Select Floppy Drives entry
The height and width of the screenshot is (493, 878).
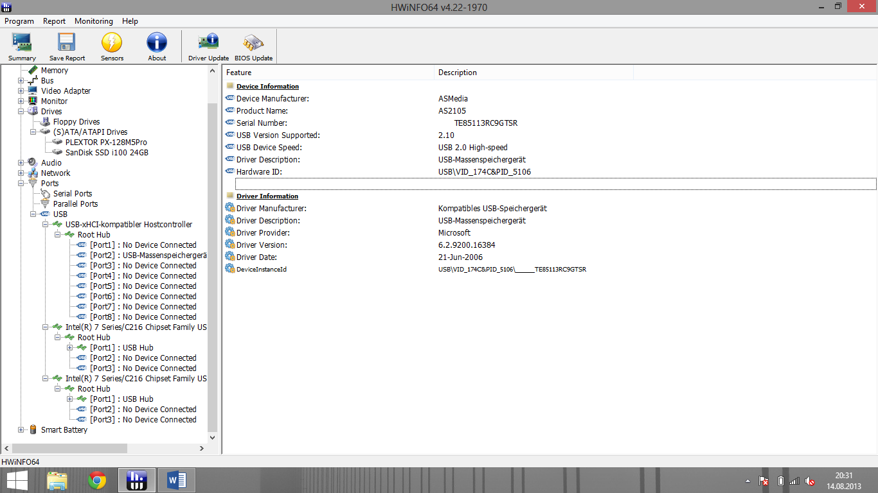click(76, 122)
